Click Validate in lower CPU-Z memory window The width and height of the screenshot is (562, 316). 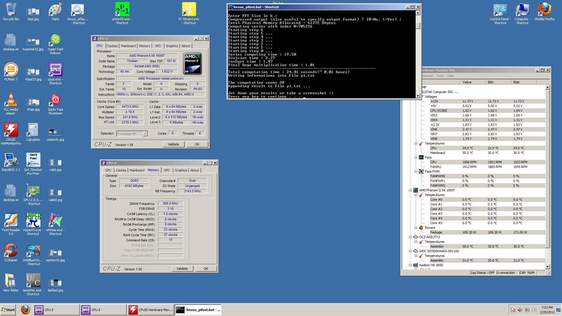[x=182, y=269]
